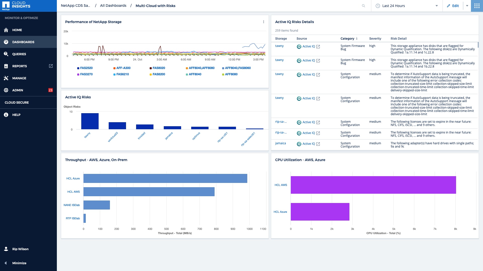This screenshot has width=483, height=271.
Task: Click the Minimize sidebar arrow icon
Action: click(x=6, y=263)
